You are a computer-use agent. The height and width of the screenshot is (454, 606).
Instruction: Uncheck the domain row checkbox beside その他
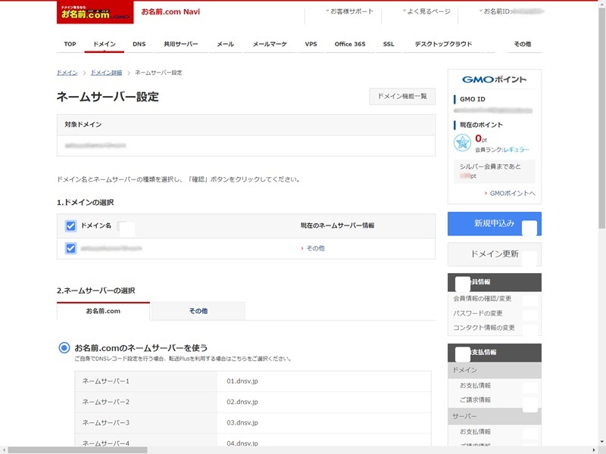pyautogui.click(x=70, y=248)
